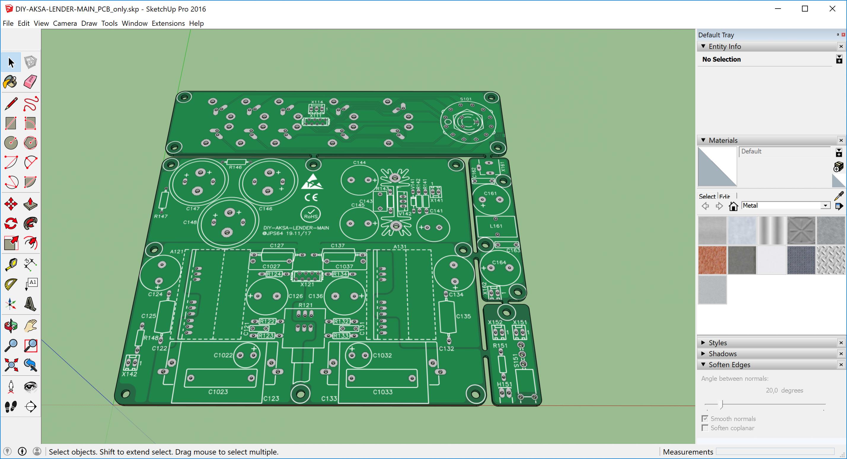Open the Window menu
This screenshot has height=459, width=847.
click(x=135, y=23)
